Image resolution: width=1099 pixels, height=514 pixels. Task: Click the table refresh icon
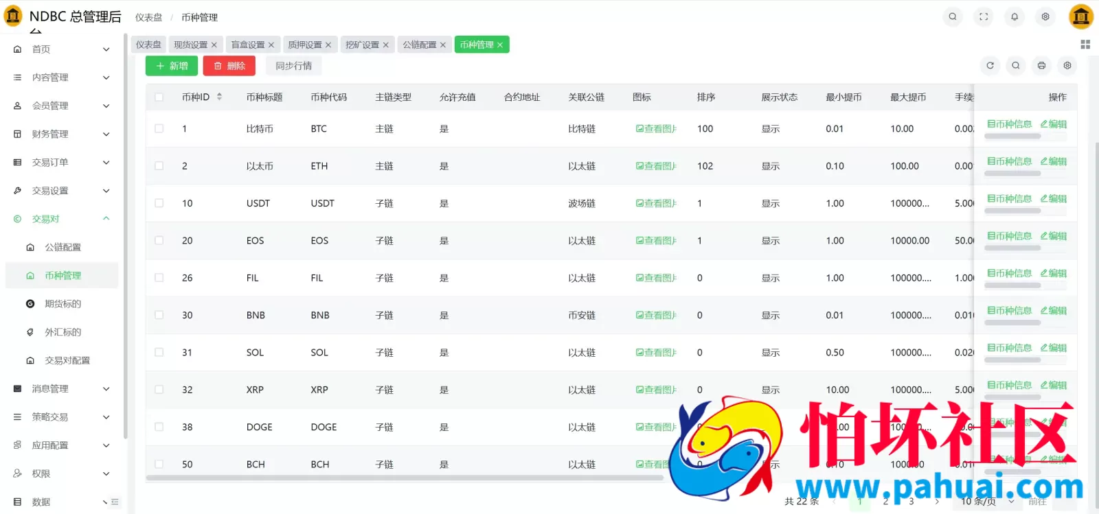[990, 66]
